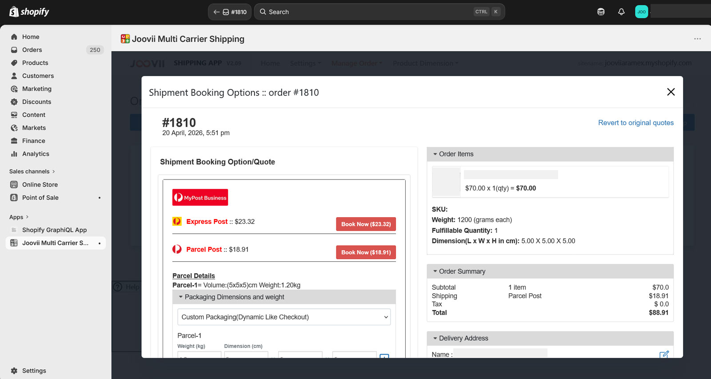Image resolution: width=711 pixels, height=379 pixels.
Task: Click Joovii Multi Carrier sidebar app icon
Action: tap(14, 243)
